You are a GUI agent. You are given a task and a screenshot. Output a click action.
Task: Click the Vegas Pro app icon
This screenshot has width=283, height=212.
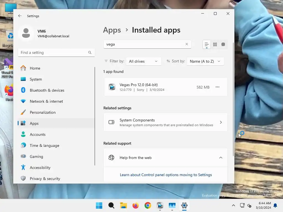(112, 87)
